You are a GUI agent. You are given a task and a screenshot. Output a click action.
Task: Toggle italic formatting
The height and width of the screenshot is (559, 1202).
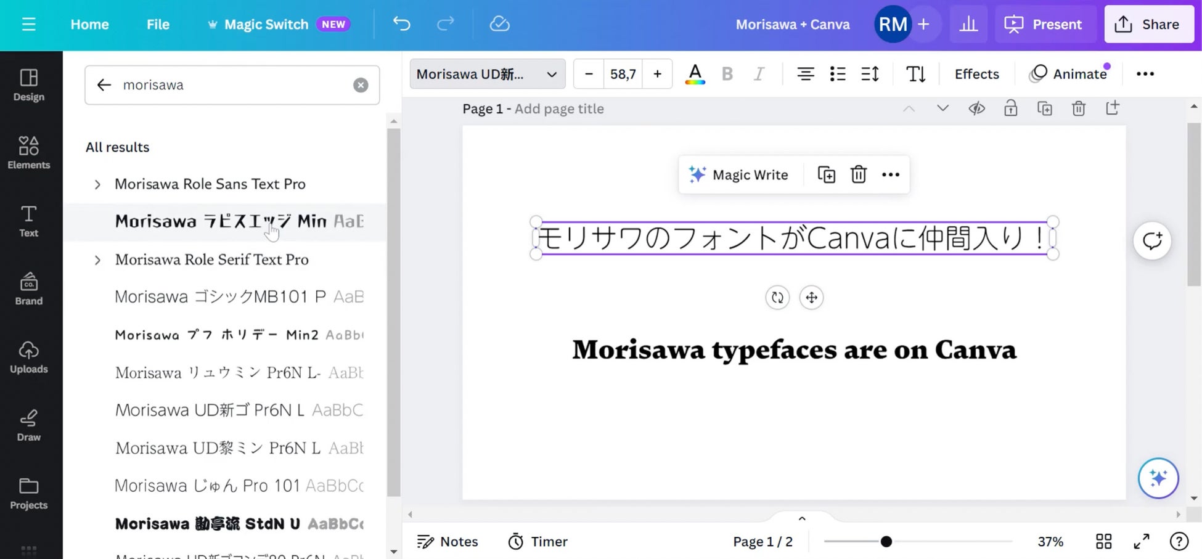pyautogui.click(x=759, y=74)
